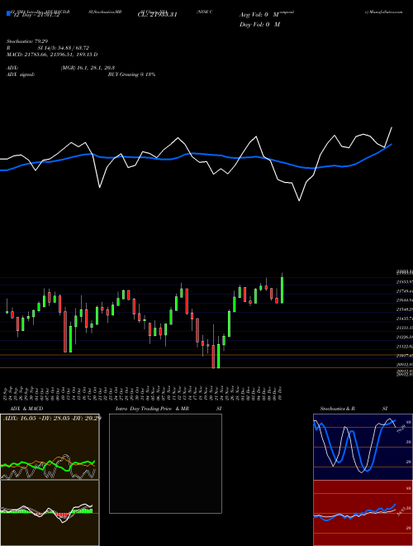Open the red RSI mini chart

(x=363, y=513)
